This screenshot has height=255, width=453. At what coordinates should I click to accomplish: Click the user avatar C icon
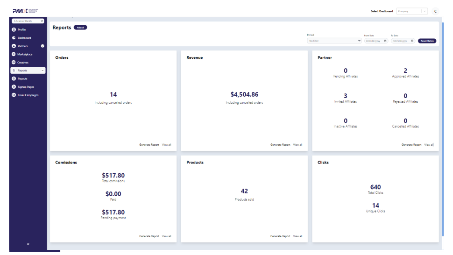[435, 11]
